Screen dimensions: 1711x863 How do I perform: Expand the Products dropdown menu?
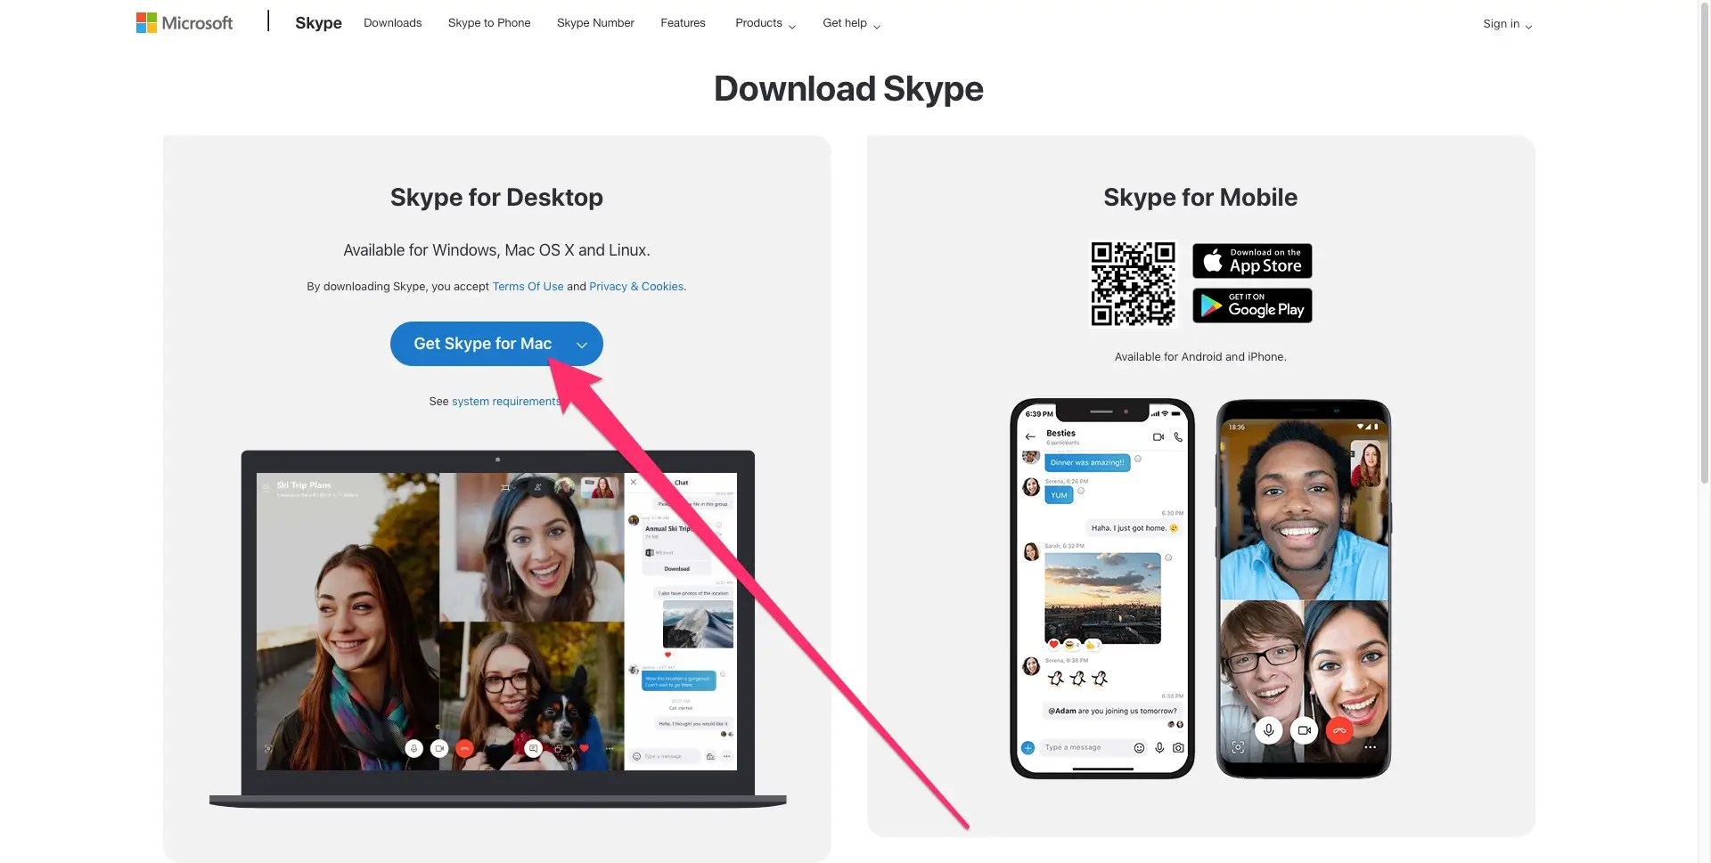pyautogui.click(x=765, y=23)
